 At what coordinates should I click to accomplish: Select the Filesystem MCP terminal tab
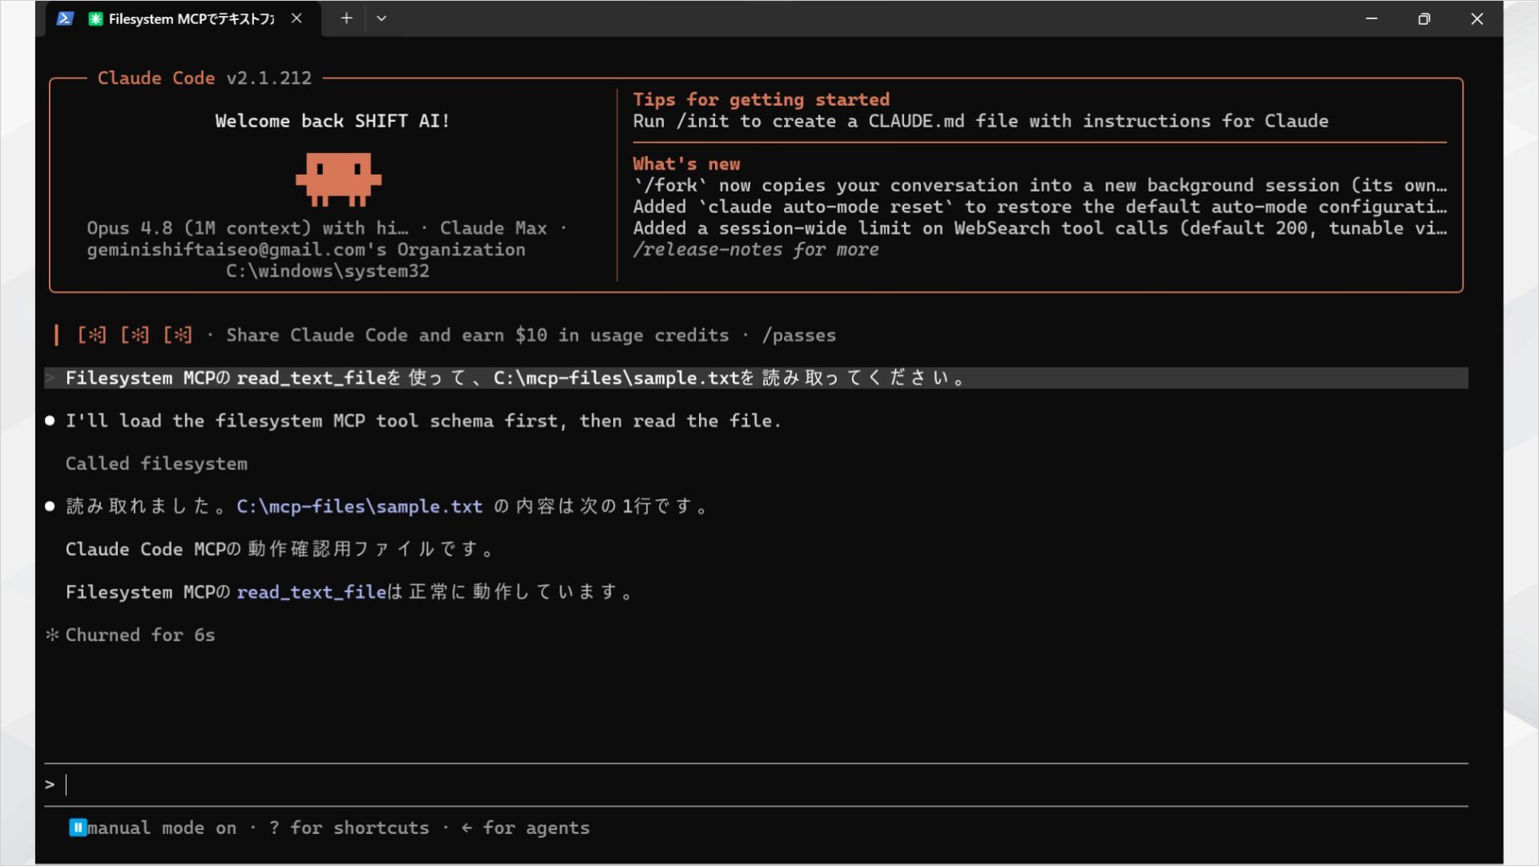(x=184, y=18)
